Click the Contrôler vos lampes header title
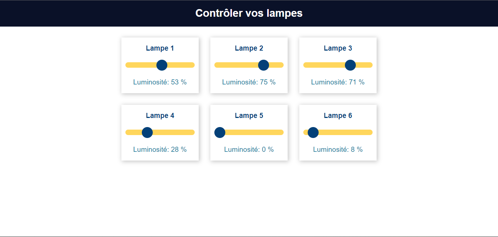Screen dimensions: 498x237 (x=249, y=13)
